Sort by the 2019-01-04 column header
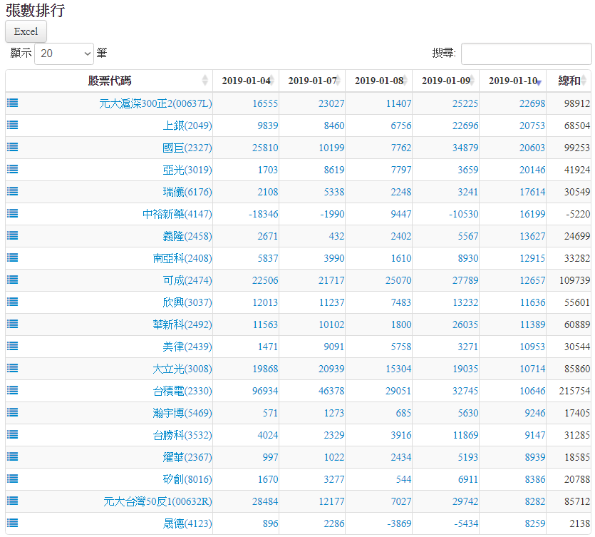The height and width of the screenshot is (537, 595). (245, 81)
